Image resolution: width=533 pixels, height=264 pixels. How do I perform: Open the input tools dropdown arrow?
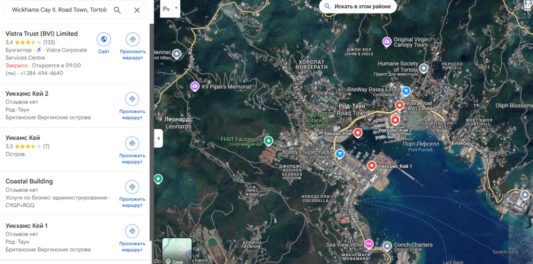pyautogui.click(x=176, y=8)
